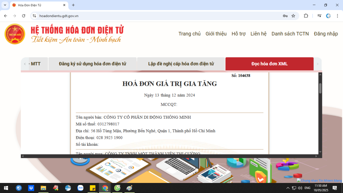The image size is (343, 193).
Task: Go back using browser back arrow
Action: [x=5, y=16]
